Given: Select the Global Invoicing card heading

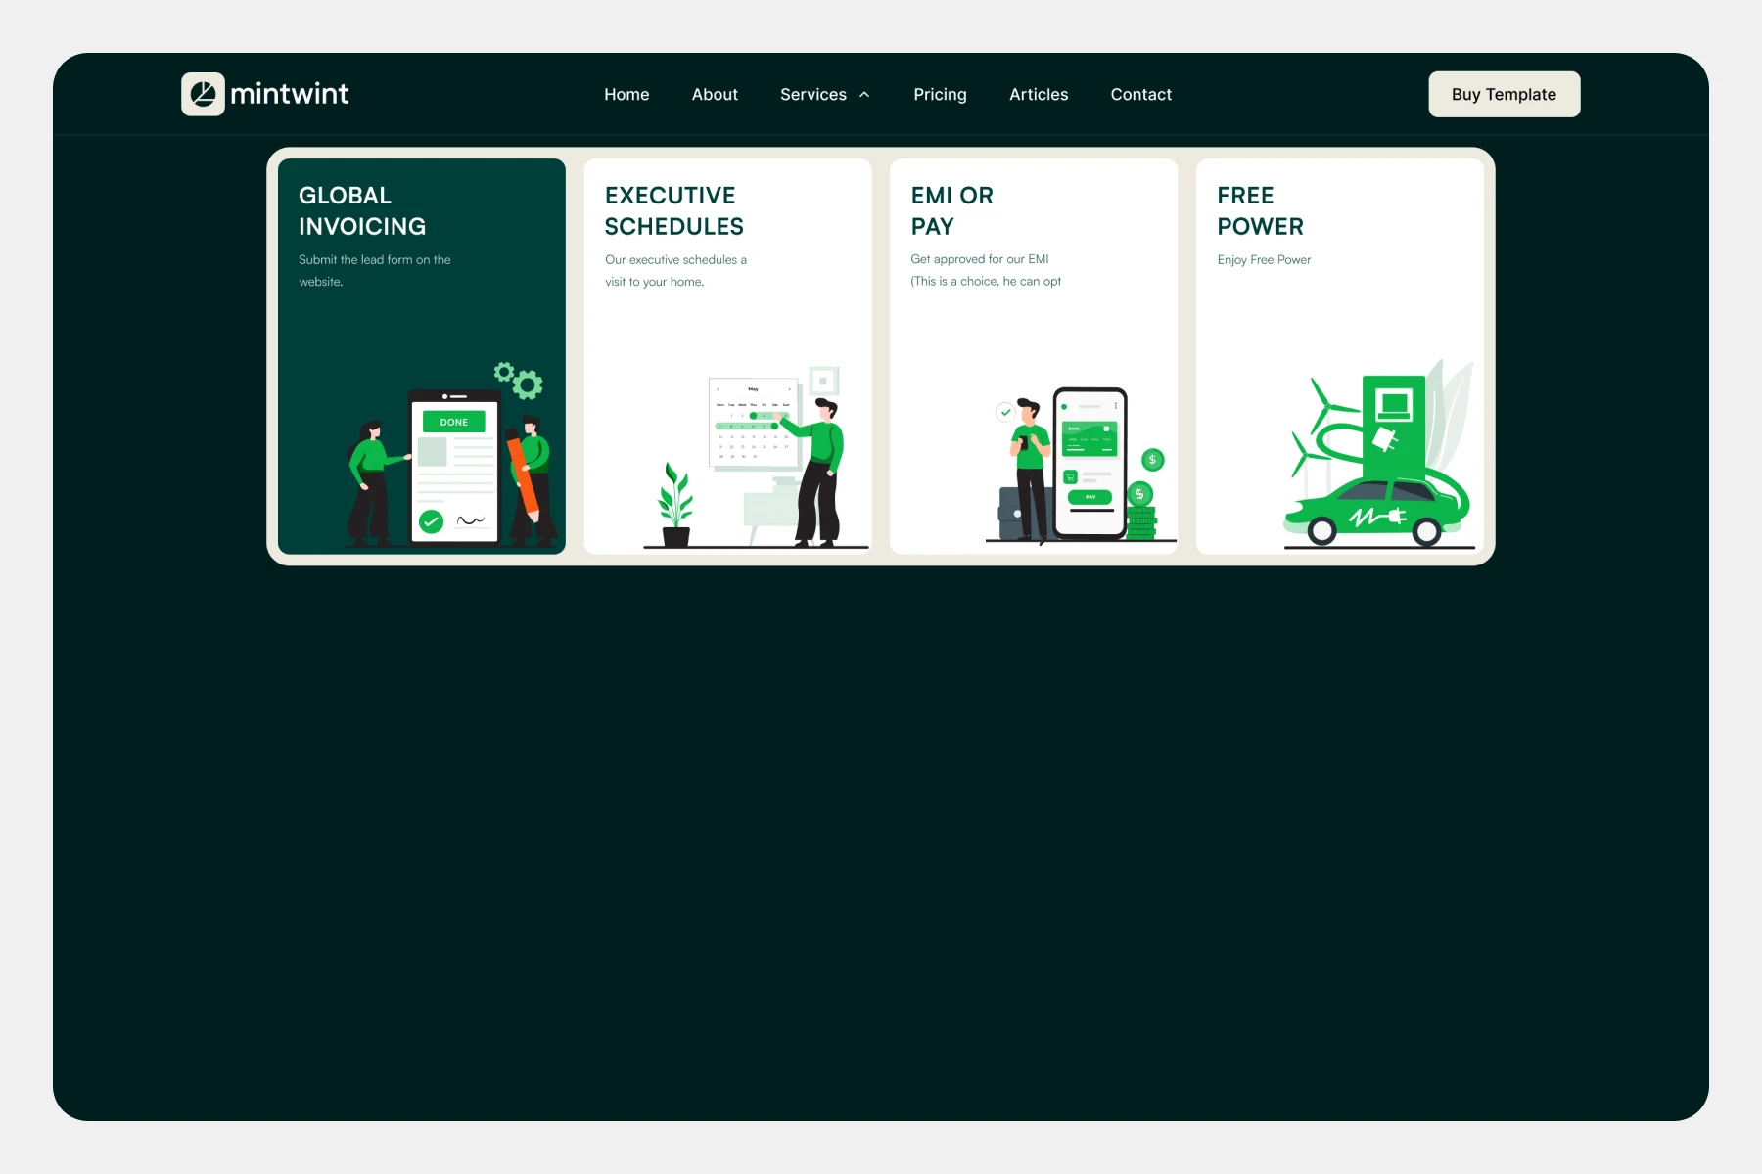Looking at the screenshot, I should 362,210.
